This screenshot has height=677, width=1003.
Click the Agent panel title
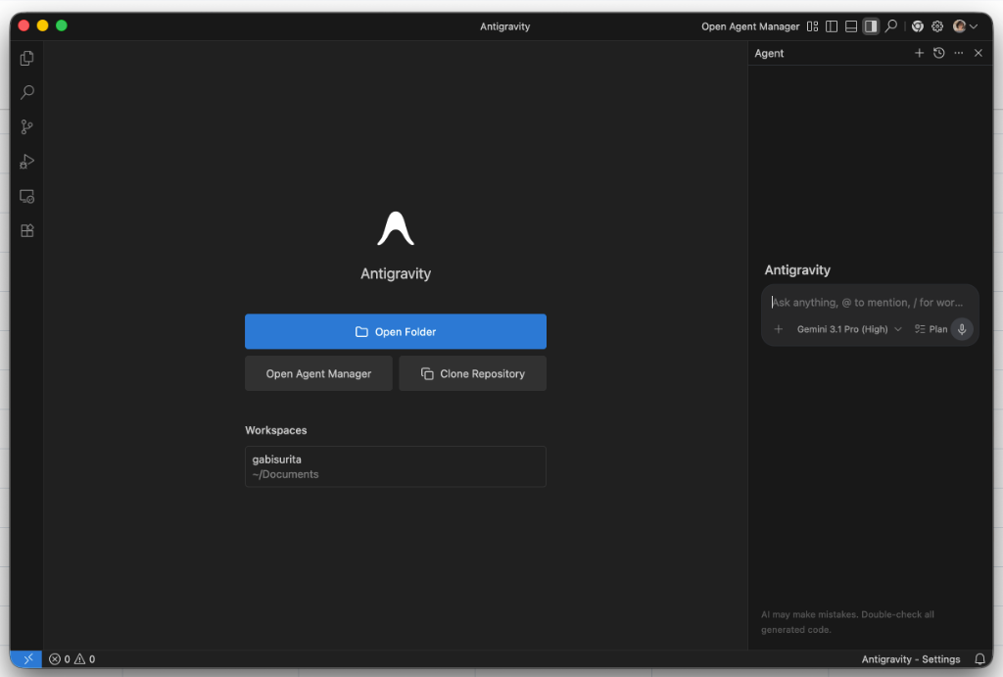coord(769,53)
